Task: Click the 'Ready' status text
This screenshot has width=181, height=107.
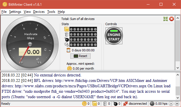Action: tap(6, 104)
